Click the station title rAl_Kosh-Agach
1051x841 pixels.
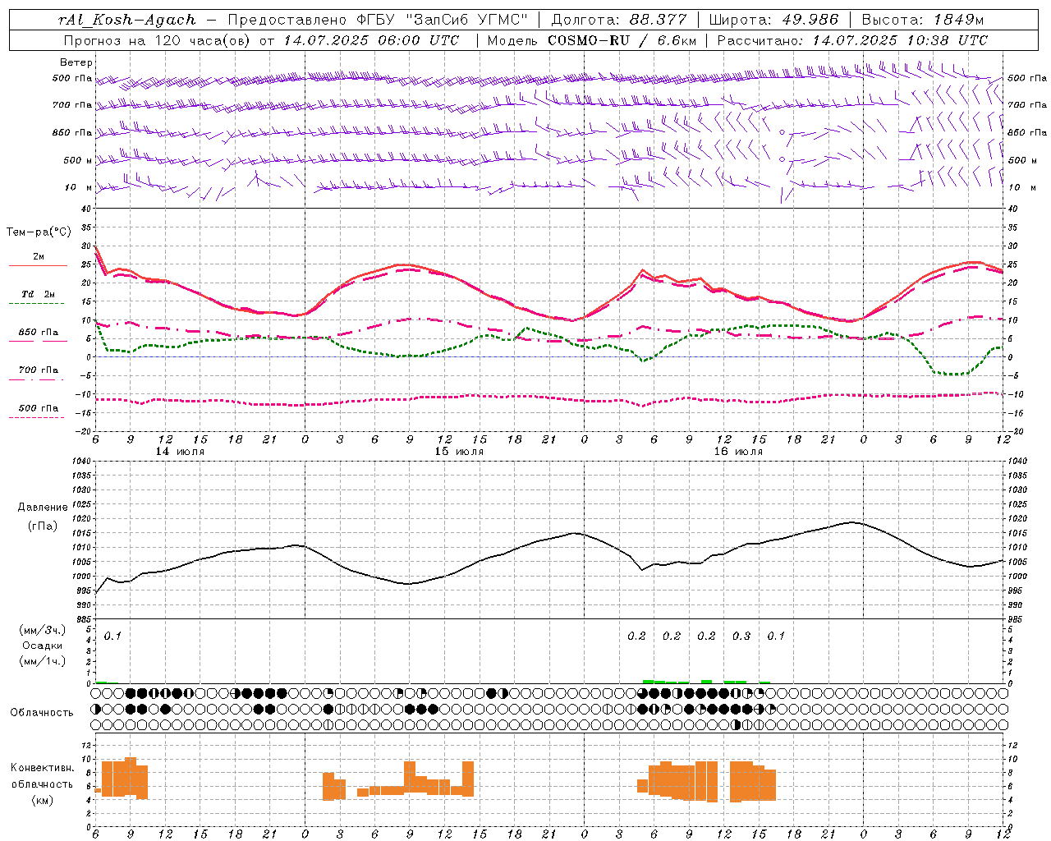[x=127, y=20]
